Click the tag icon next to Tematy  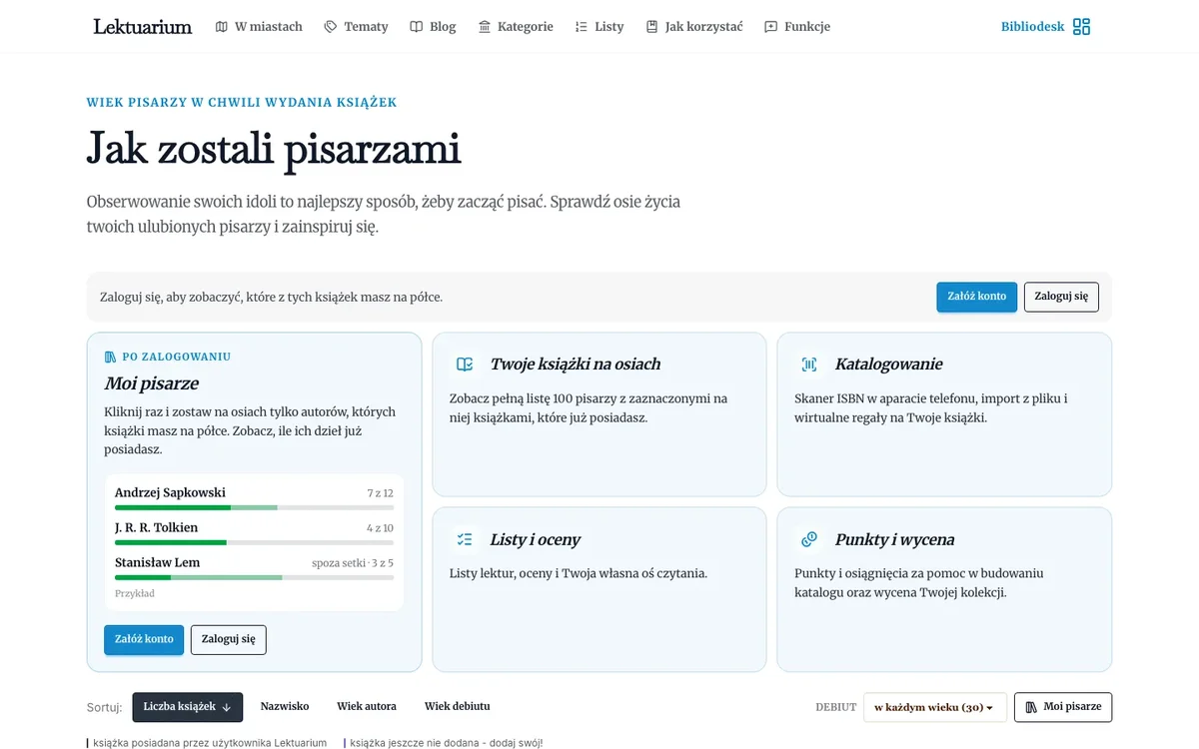(x=331, y=27)
